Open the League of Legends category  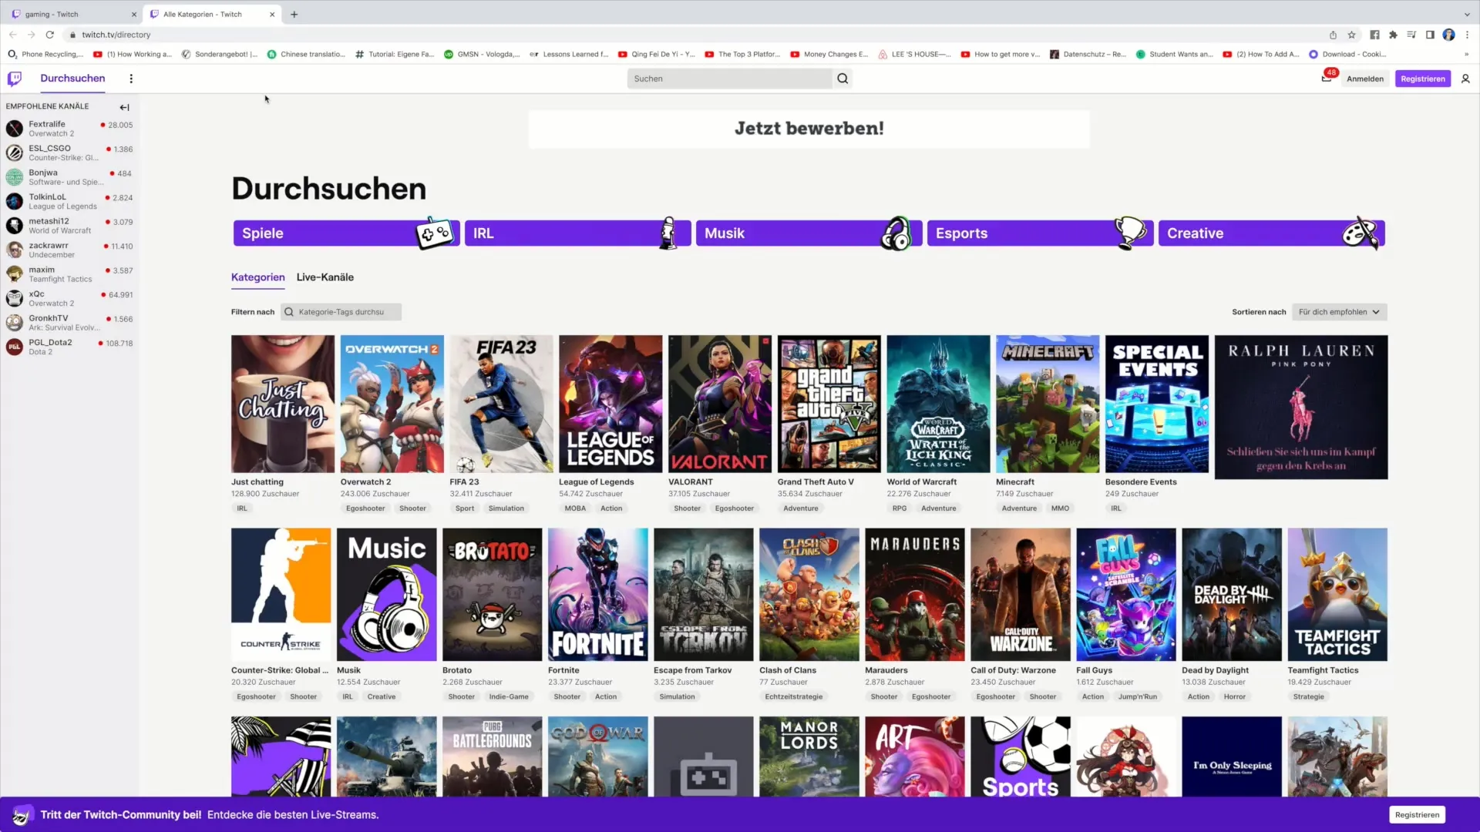point(609,404)
